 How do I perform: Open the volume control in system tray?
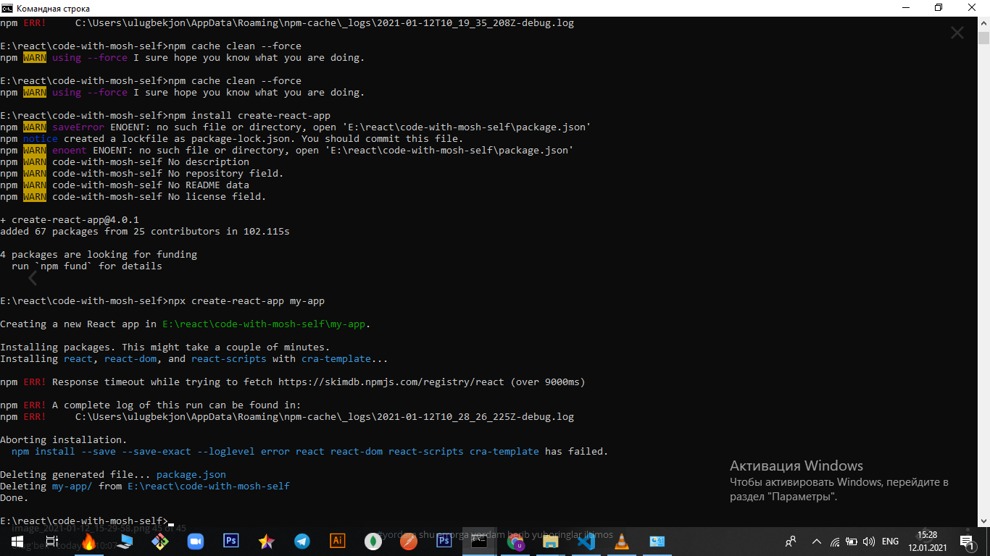click(x=869, y=542)
